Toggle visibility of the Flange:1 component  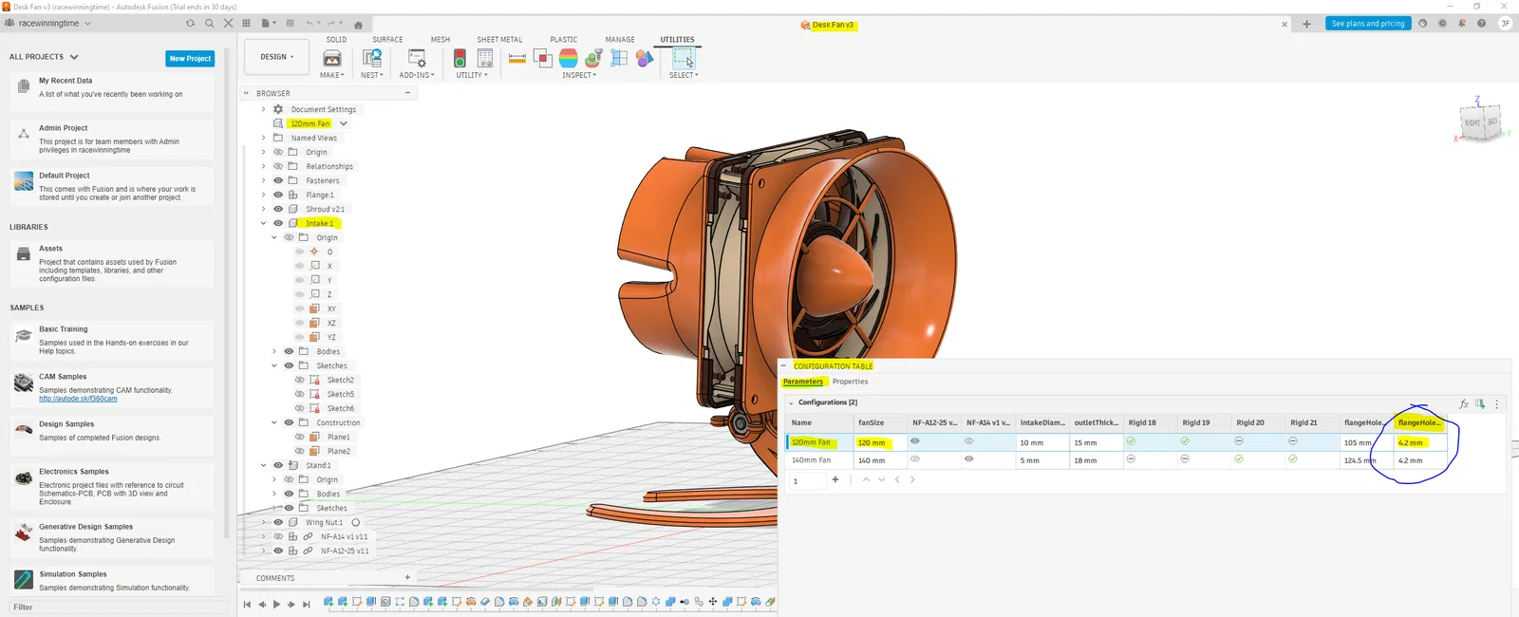tap(278, 195)
